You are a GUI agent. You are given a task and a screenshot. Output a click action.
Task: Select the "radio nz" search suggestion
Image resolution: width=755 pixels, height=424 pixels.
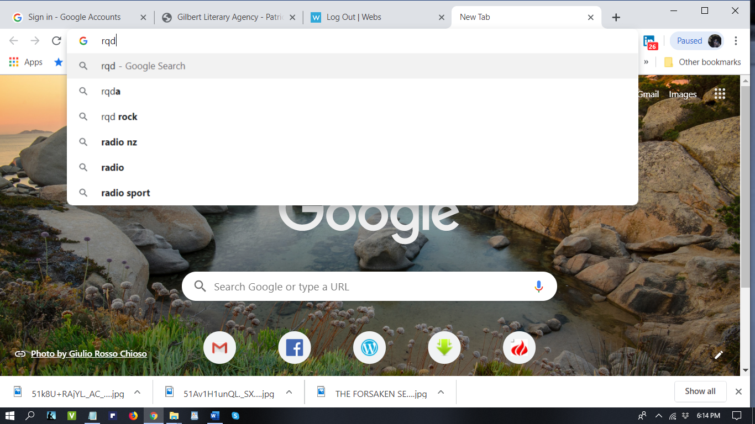(x=119, y=142)
